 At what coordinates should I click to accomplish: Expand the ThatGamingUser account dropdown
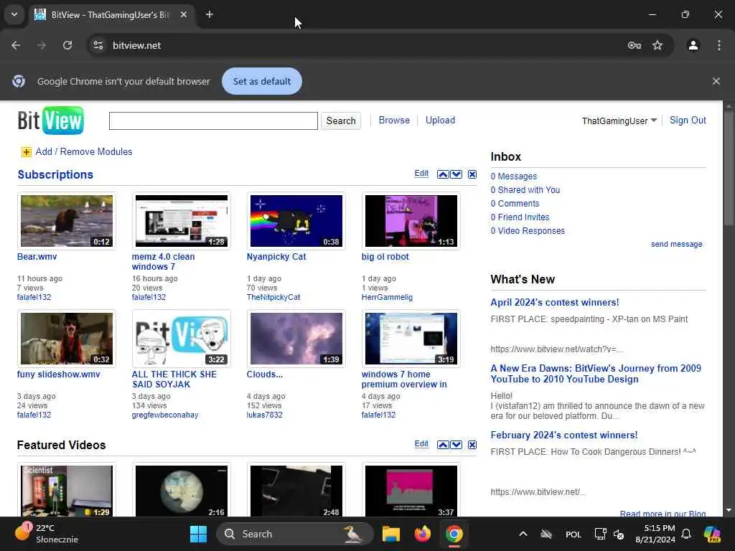click(654, 121)
